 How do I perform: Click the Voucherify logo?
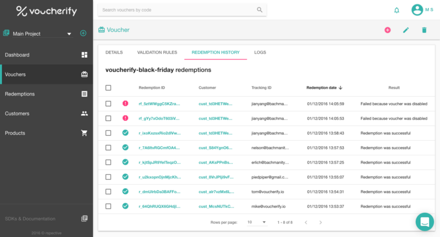[x=47, y=11]
